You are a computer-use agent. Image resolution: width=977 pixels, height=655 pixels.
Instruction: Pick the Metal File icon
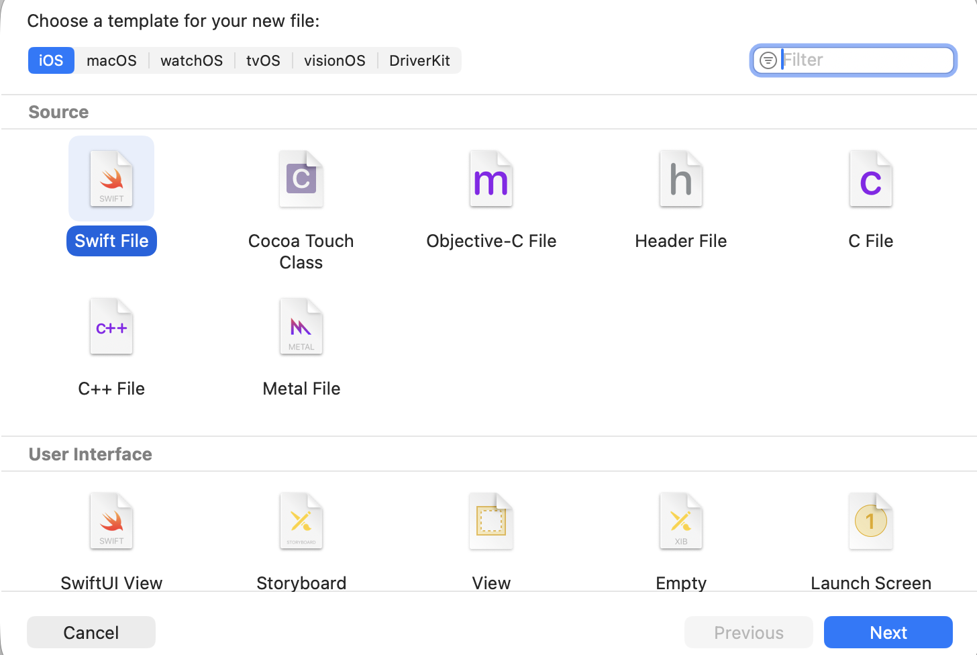pos(301,326)
